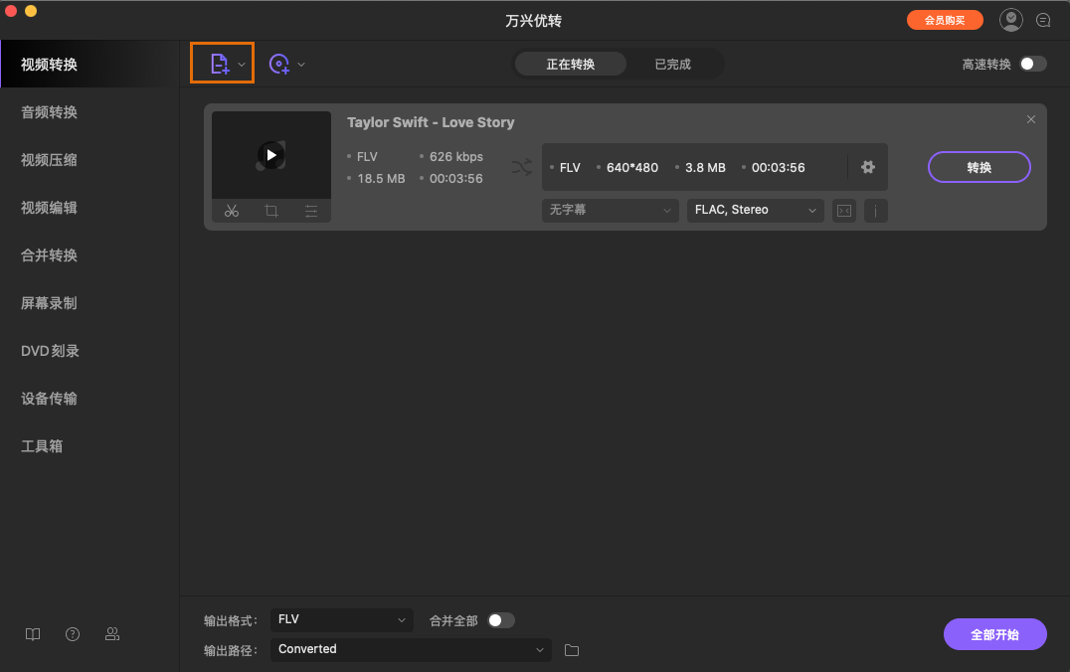Click the folder icon next to output path

(571, 649)
